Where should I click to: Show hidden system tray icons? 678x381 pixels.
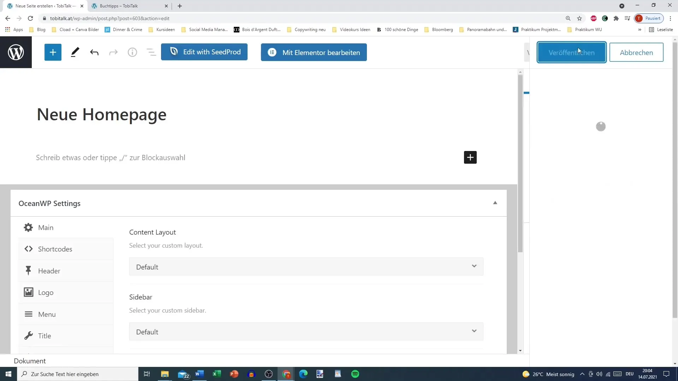582,374
